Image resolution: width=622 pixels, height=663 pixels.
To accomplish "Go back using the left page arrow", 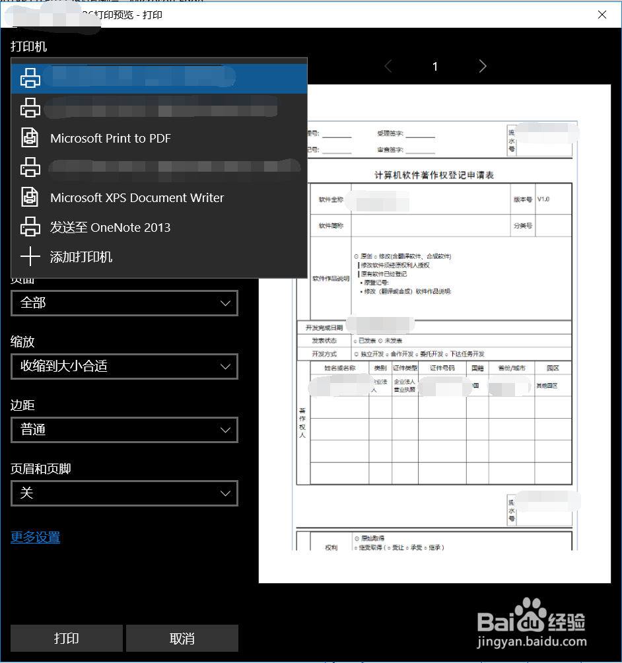I will pyautogui.click(x=388, y=66).
